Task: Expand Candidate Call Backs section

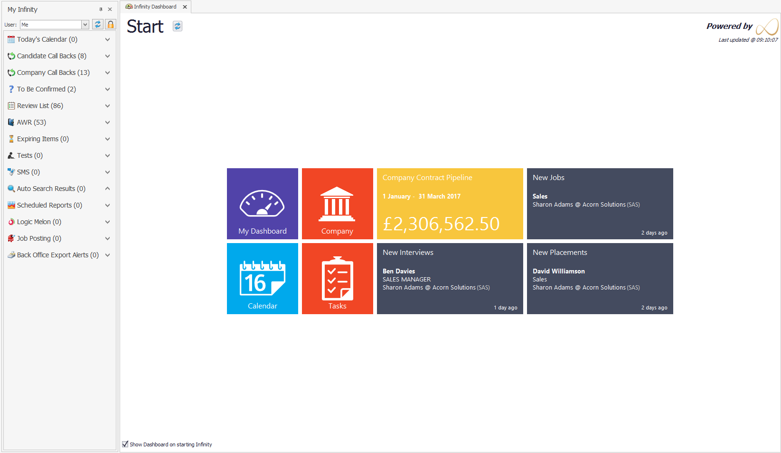Action: (x=108, y=56)
